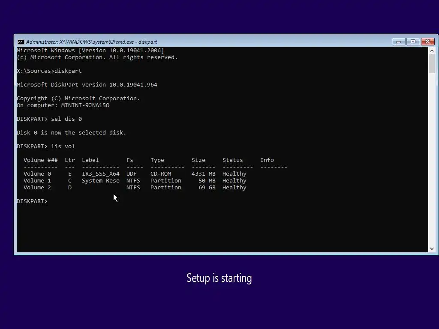Click the '4331 MB' size value
439x329 pixels.
pos(204,174)
